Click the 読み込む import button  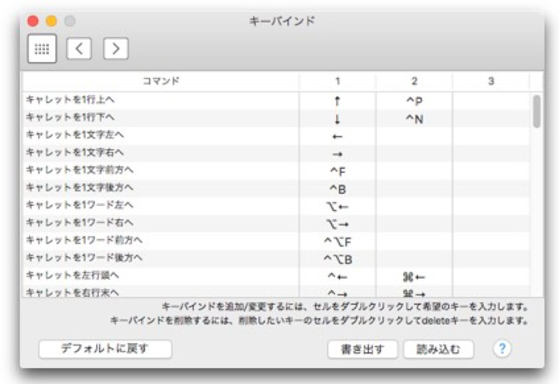point(438,349)
